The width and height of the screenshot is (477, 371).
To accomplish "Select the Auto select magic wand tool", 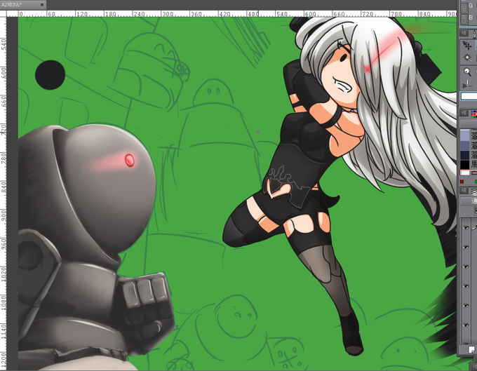I will pos(467,58).
